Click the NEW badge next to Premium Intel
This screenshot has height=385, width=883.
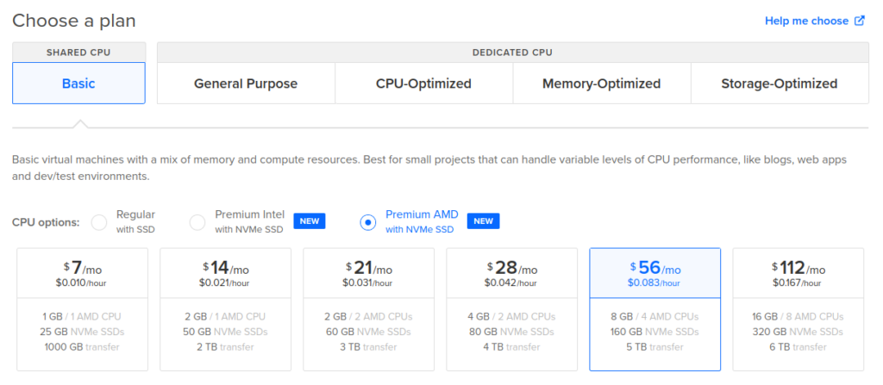[310, 221]
